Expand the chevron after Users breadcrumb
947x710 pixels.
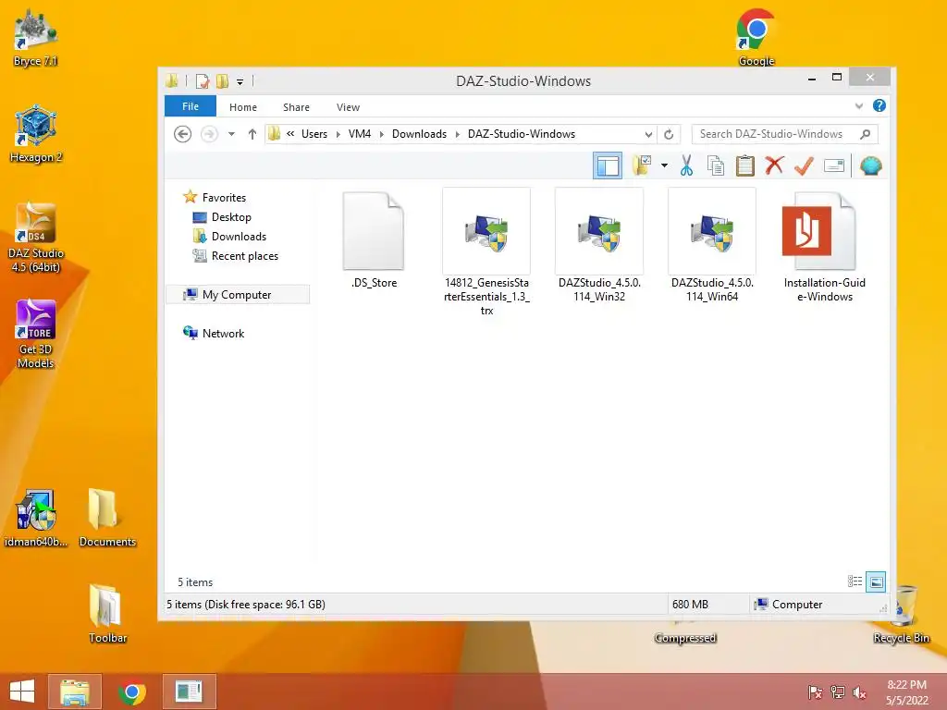point(338,134)
